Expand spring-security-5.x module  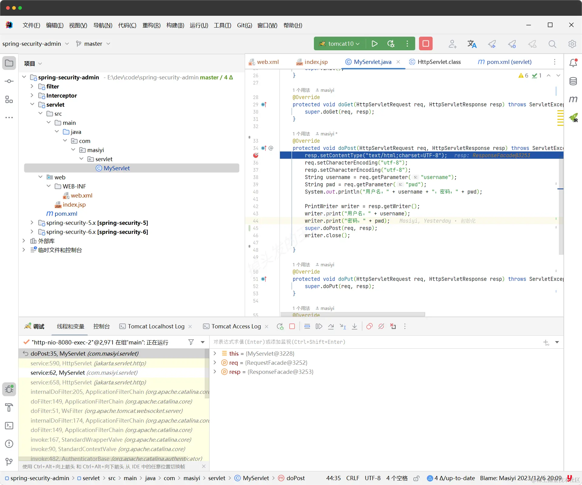click(x=32, y=223)
